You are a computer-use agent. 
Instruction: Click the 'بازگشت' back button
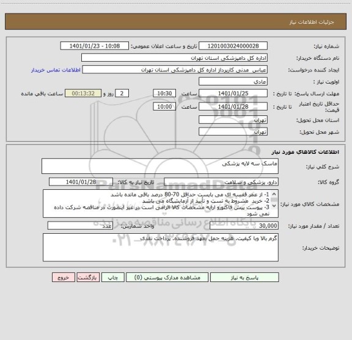tap(88, 277)
